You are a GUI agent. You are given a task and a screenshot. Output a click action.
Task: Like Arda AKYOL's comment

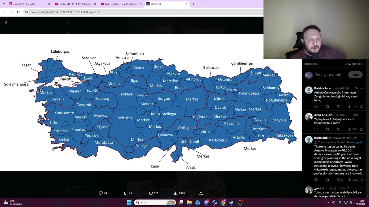tap(338, 129)
